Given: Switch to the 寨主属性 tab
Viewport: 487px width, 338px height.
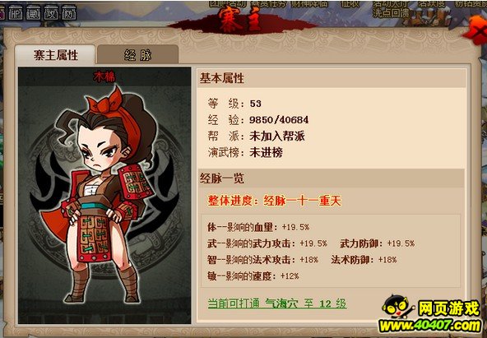Looking at the screenshot, I should coord(55,55).
